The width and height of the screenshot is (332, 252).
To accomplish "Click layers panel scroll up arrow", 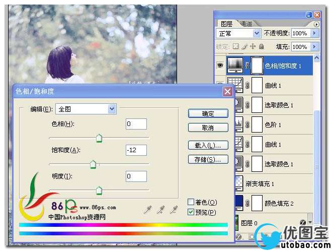I will 316,58.
